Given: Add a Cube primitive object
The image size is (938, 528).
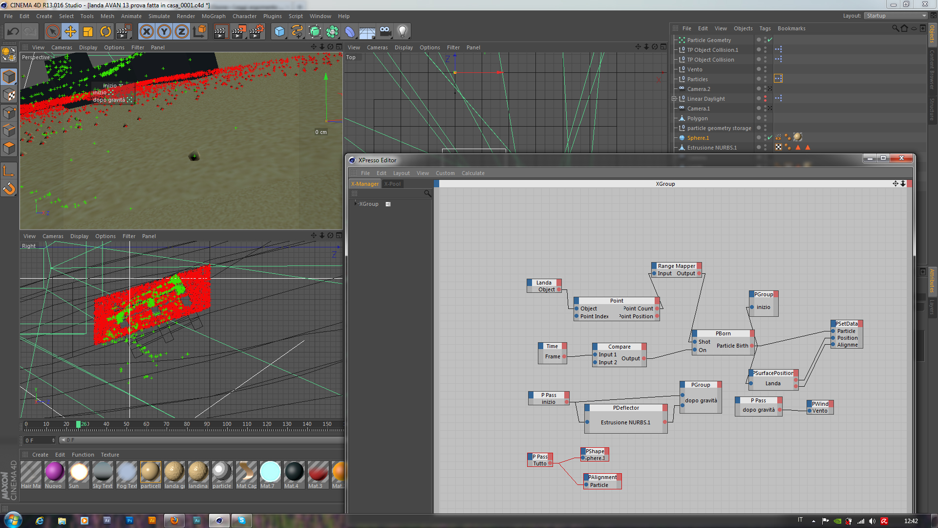Looking at the screenshot, I should coord(279,32).
